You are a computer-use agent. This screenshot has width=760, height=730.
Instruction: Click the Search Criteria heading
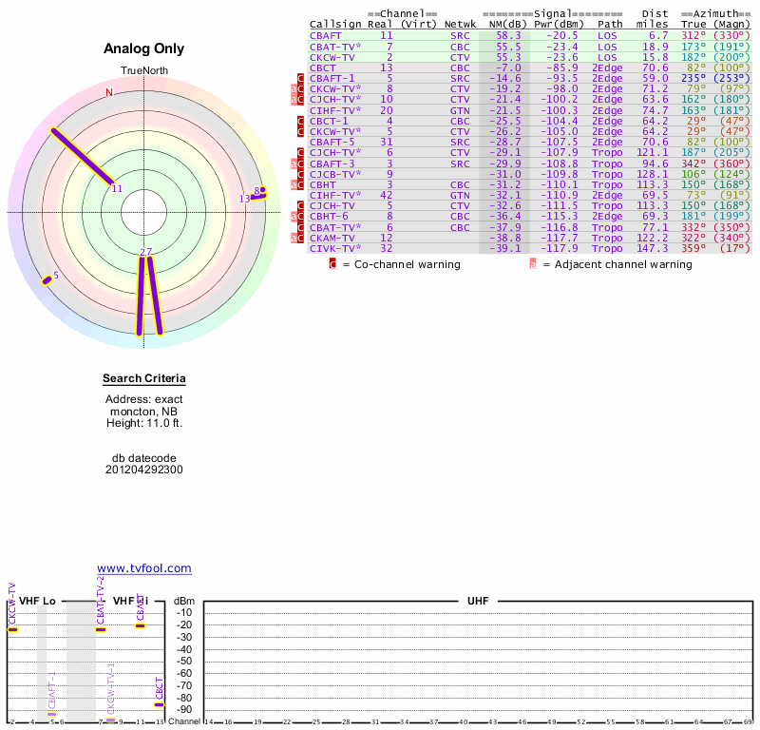coord(144,379)
